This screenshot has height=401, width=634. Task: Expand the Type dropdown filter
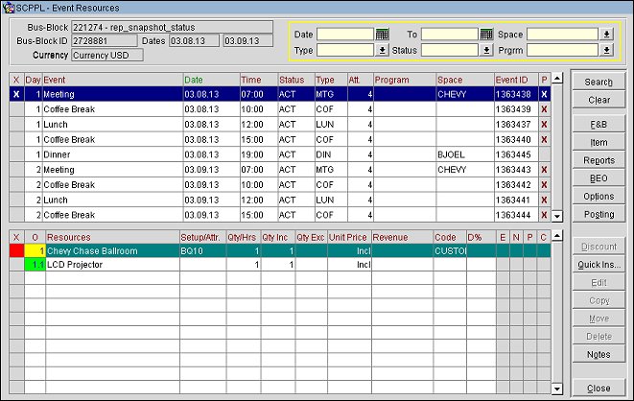click(382, 50)
